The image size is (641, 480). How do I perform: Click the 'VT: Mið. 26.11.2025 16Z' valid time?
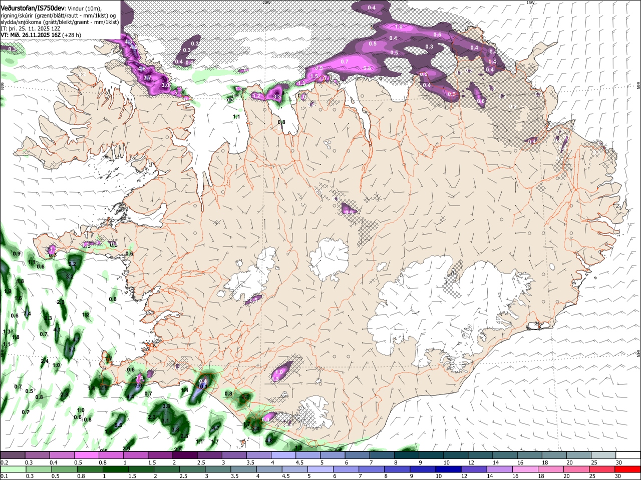coord(32,35)
